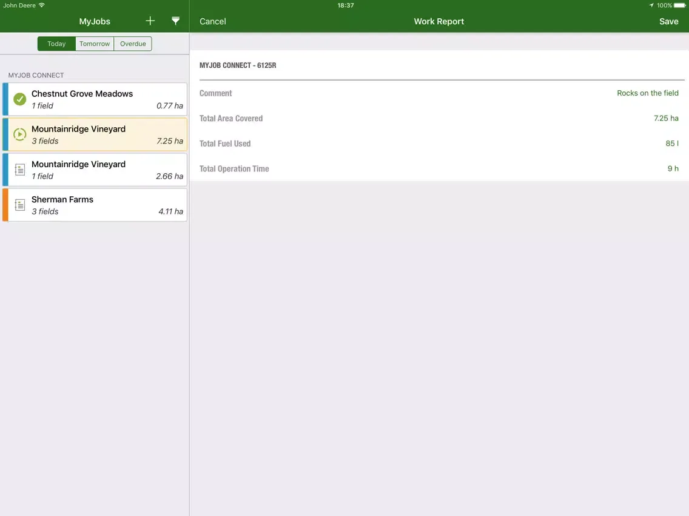The image size is (689, 516).
Task: Click the MYJOB CONNECT section label
Action: 36,75
